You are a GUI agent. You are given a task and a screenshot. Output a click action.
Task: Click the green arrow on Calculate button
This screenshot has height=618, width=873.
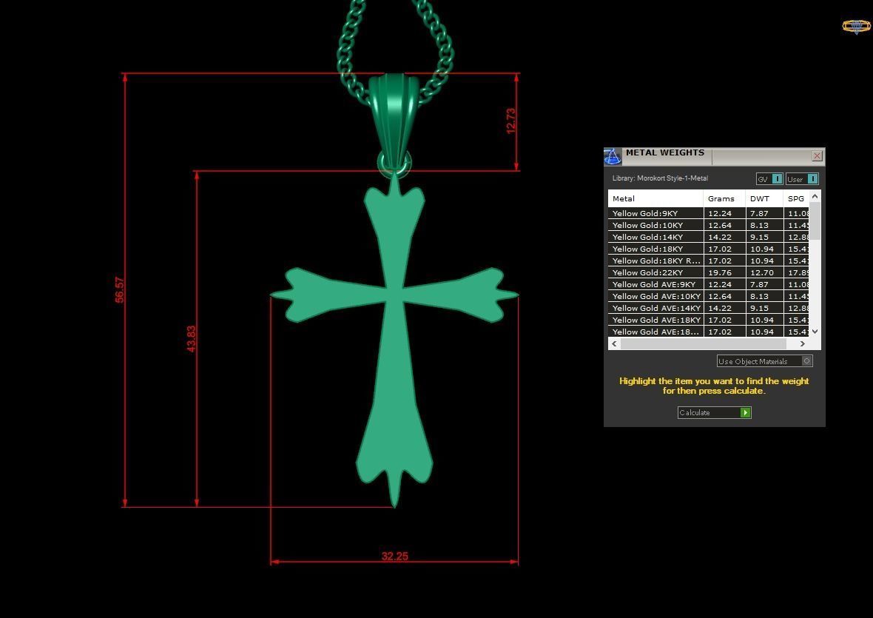[746, 412]
